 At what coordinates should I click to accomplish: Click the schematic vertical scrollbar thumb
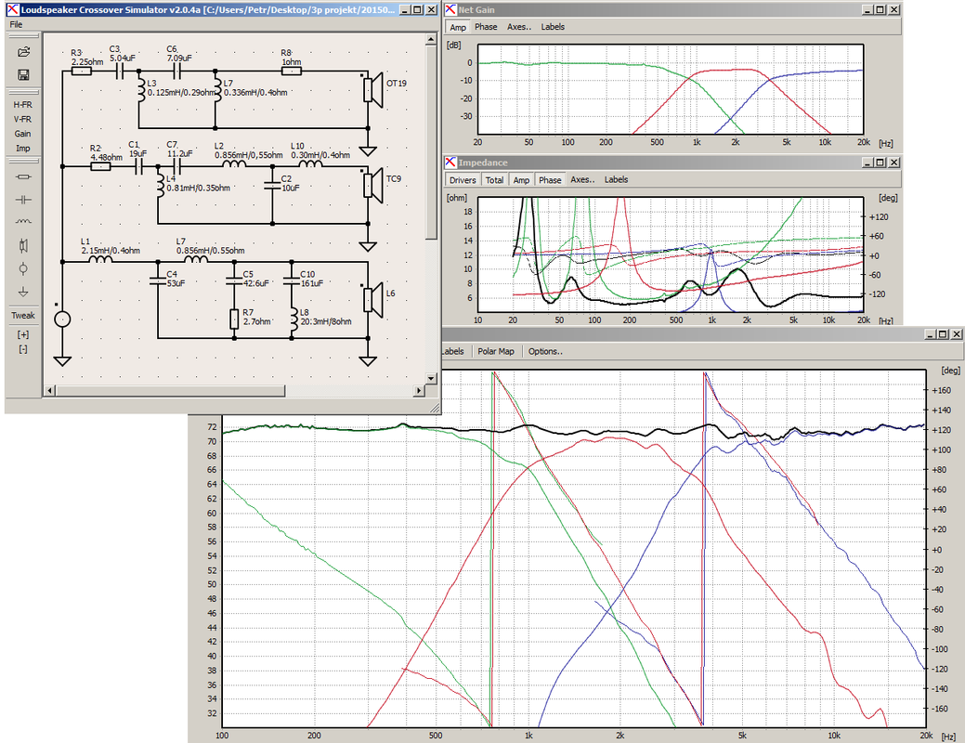point(431,143)
